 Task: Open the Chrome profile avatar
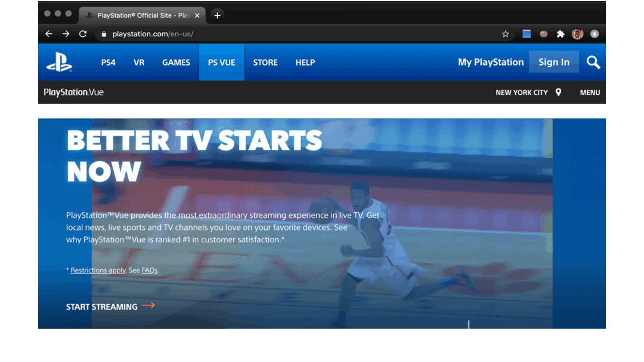[577, 34]
